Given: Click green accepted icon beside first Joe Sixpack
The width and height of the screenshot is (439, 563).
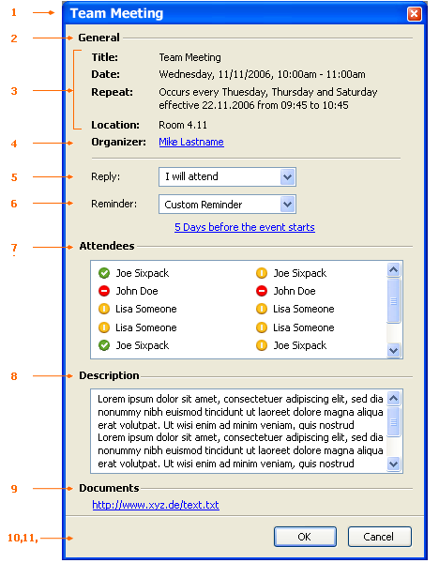Looking at the screenshot, I should pos(104,273).
